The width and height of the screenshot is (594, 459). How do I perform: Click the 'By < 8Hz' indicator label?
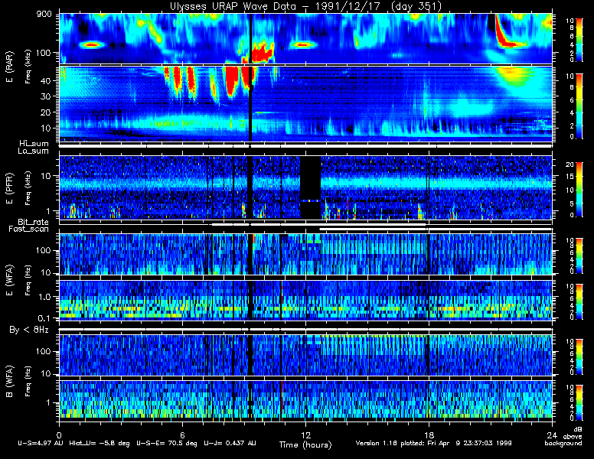pos(29,330)
